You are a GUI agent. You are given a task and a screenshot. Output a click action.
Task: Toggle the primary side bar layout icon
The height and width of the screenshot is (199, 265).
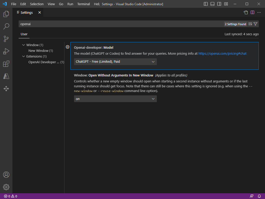pyautogui.click(x=206, y=4)
